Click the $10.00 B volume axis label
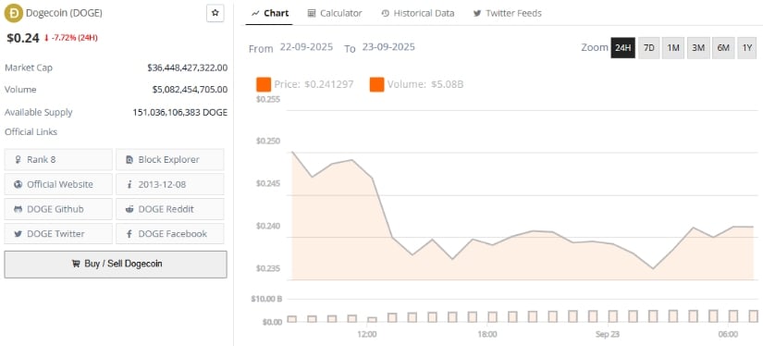 click(266, 299)
